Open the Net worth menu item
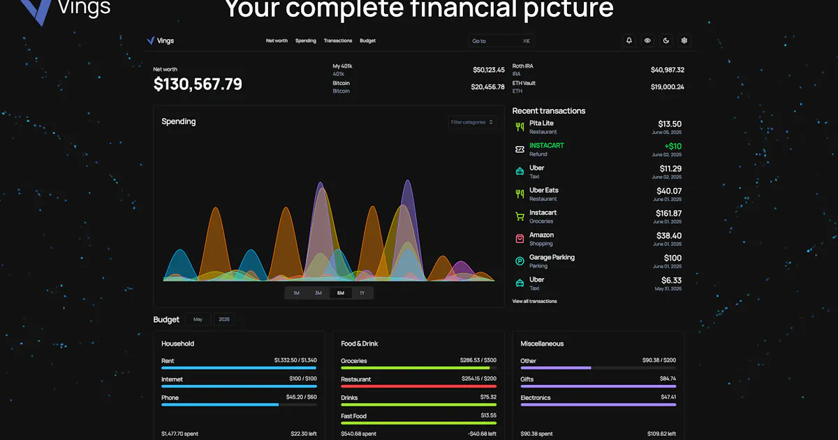Screen dimensions: 838x440 (x=277, y=41)
